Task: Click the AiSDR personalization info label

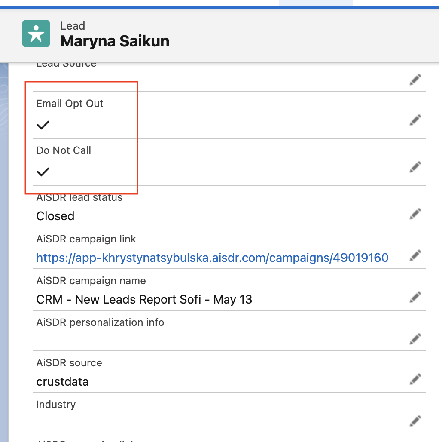Action: 100,322
